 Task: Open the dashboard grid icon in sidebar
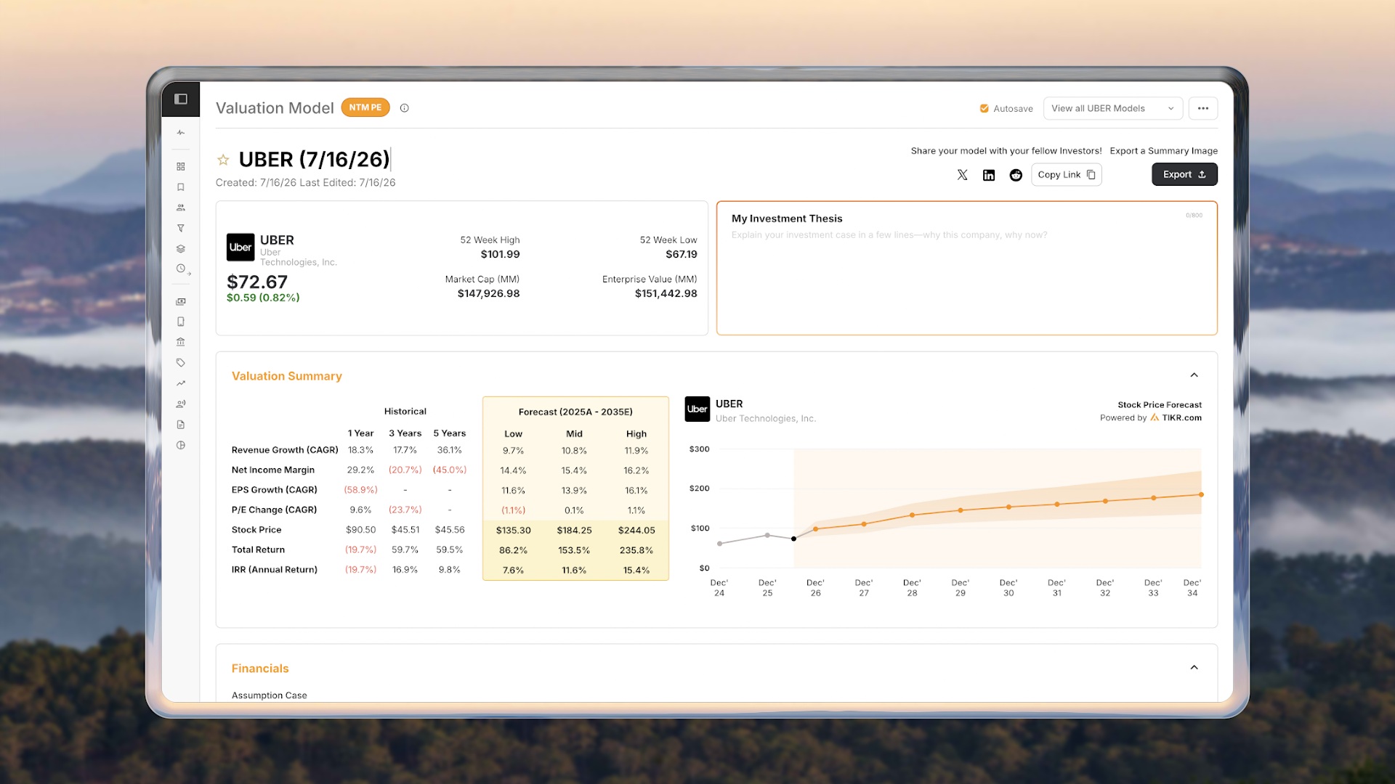181,166
